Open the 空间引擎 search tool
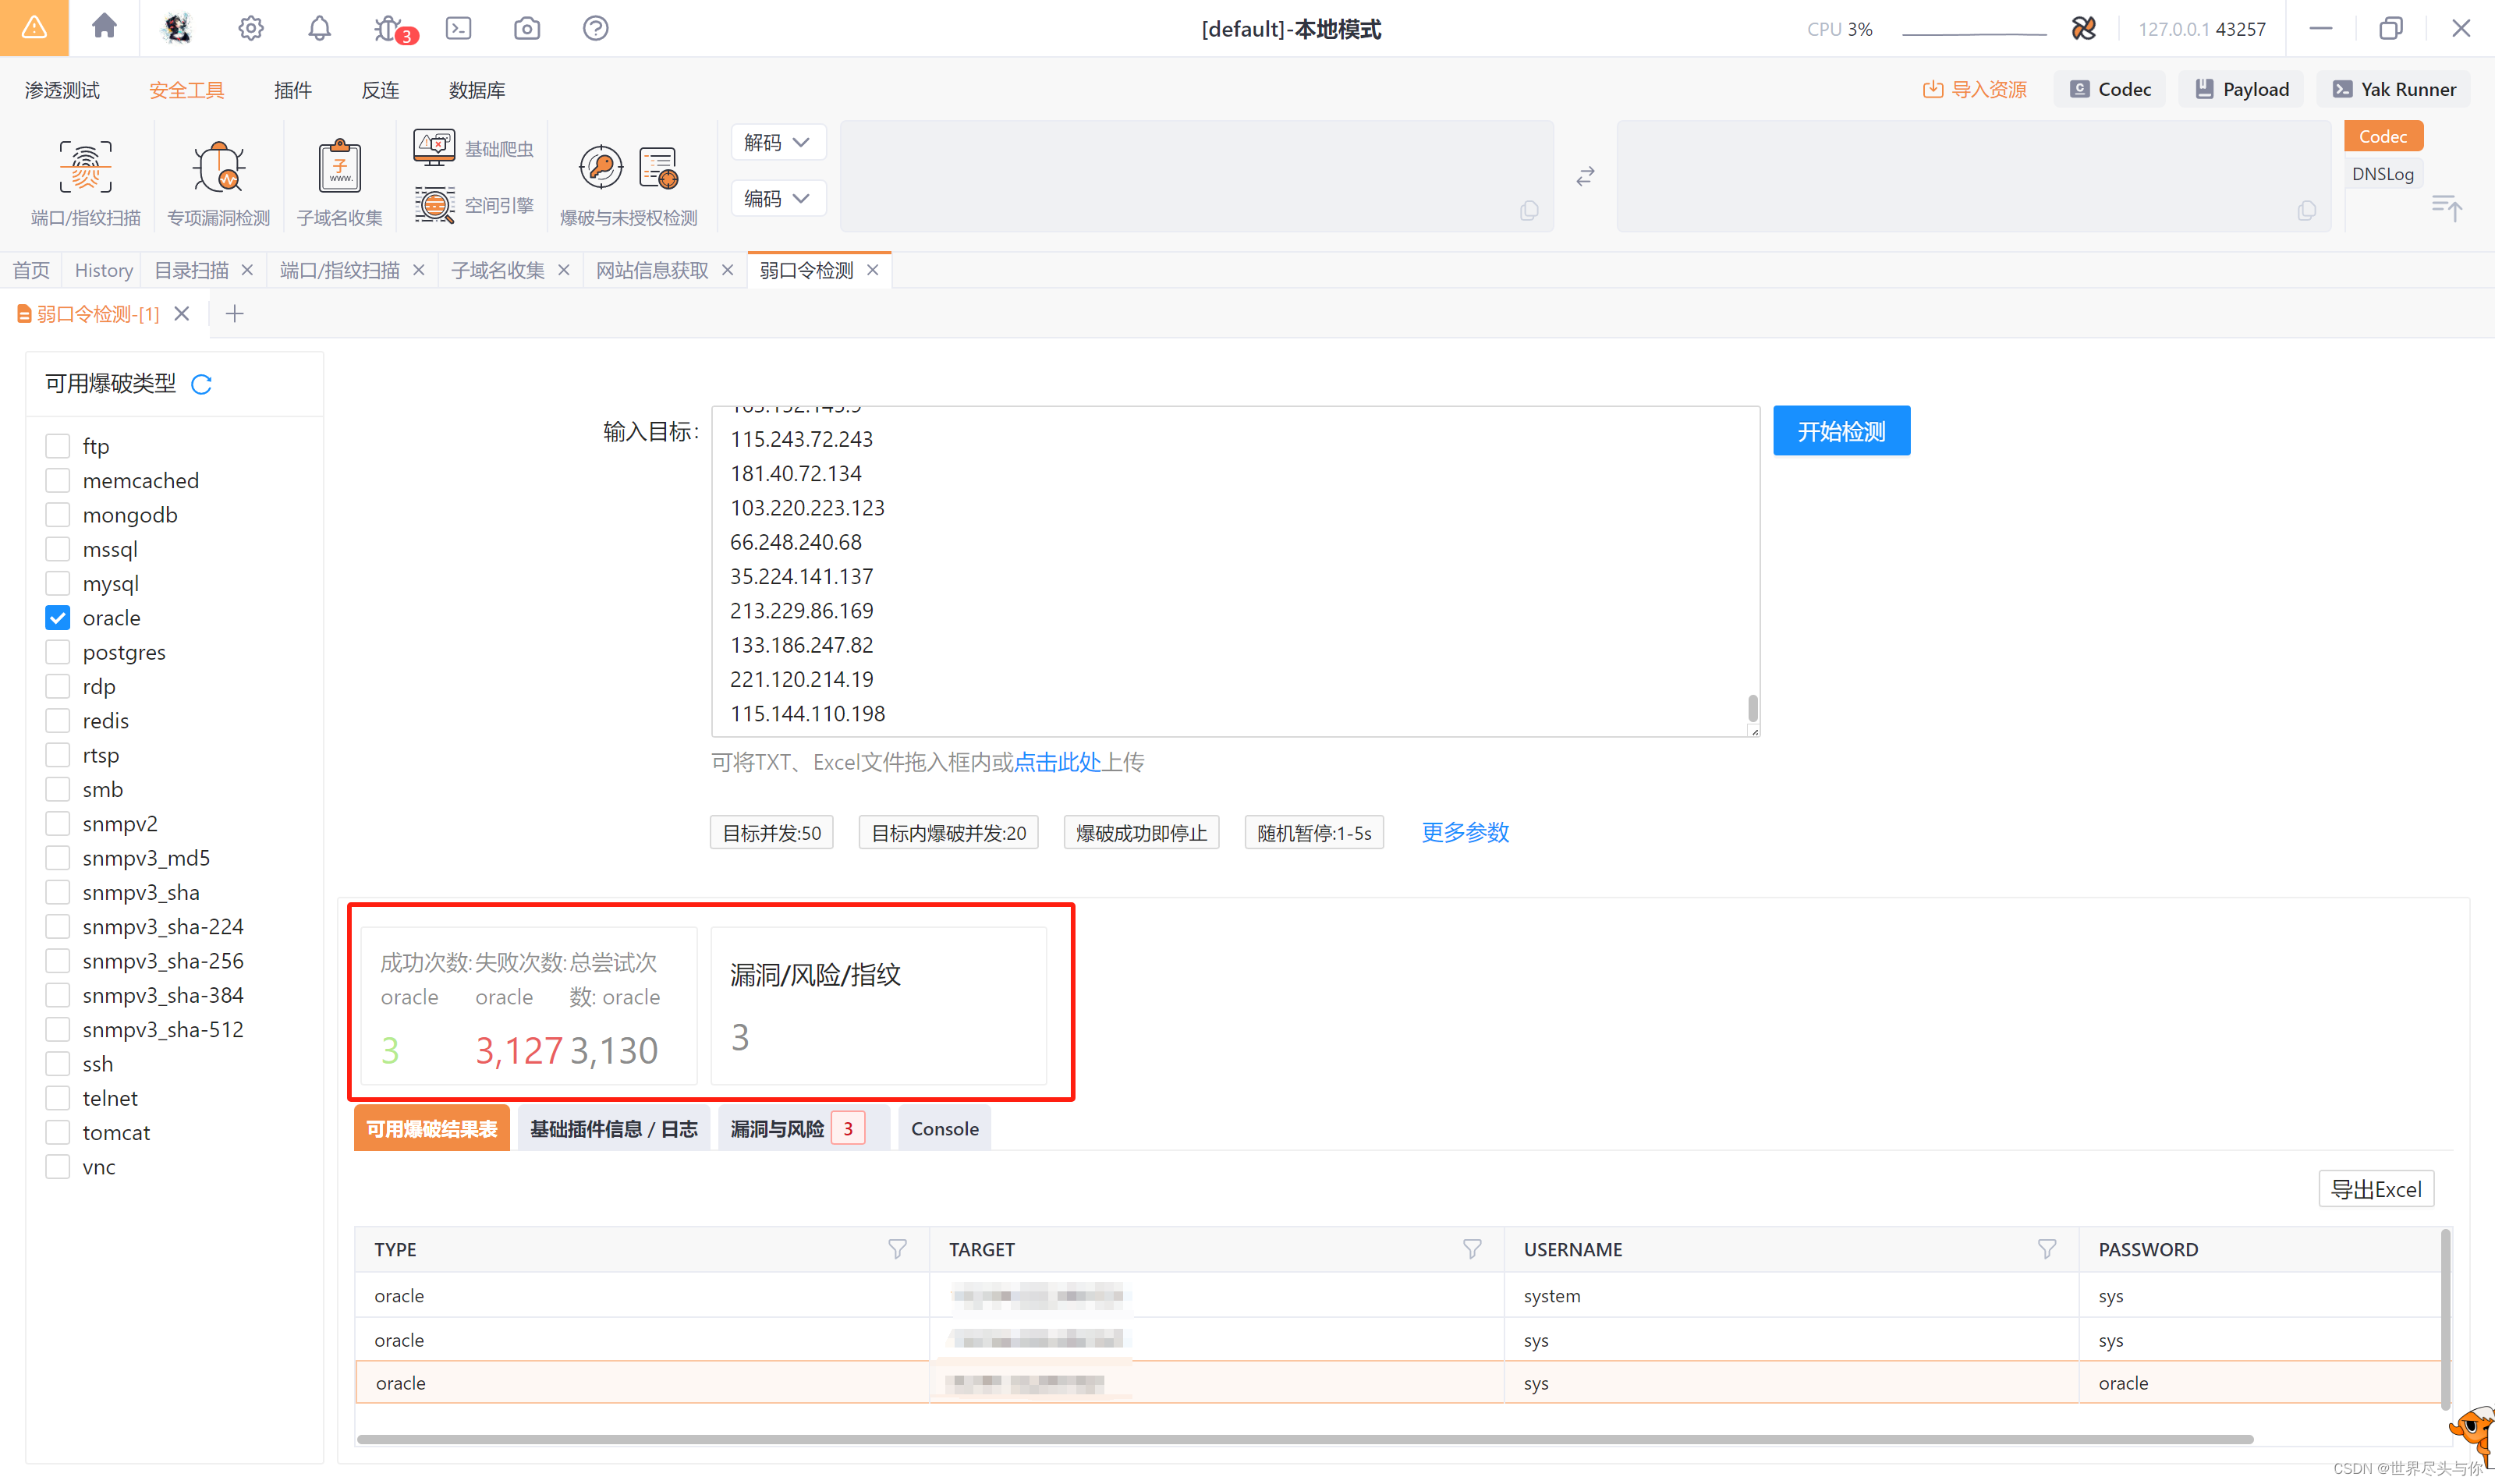The image size is (2495, 1484). tap(474, 205)
